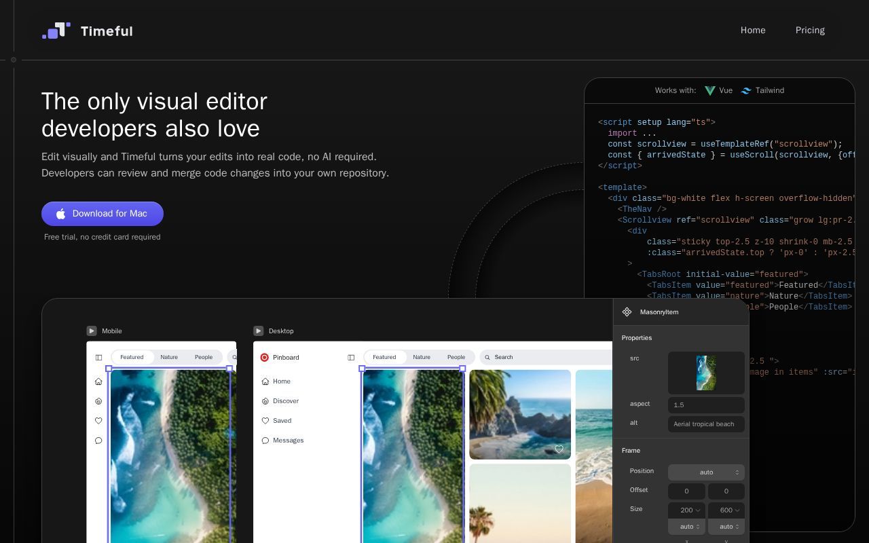This screenshot has height=543, width=869.
Task: Tap the chat bubble icon in Mobile preview
Action: point(98,441)
